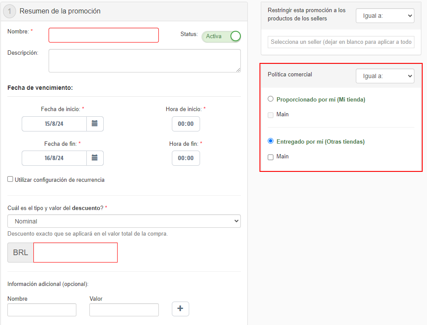Open calendar picker for Fecha de fin
This screenshot has width=427, height=325.
[95, 158]
